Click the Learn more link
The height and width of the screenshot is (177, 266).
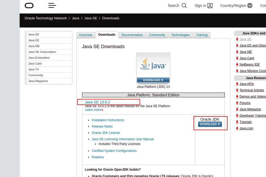[93, 110]
